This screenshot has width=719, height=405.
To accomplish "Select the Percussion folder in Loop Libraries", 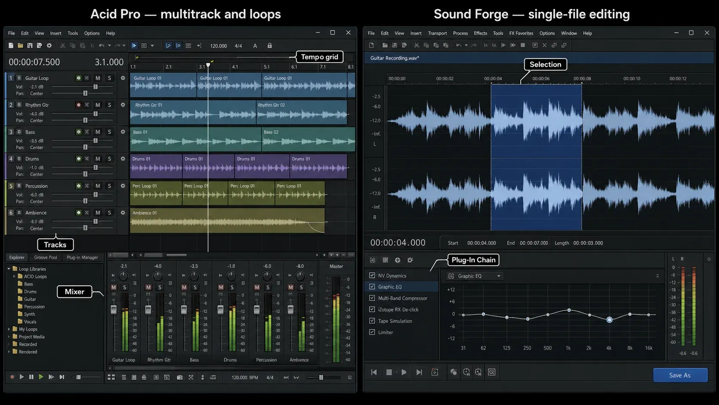I will point(31,306).
